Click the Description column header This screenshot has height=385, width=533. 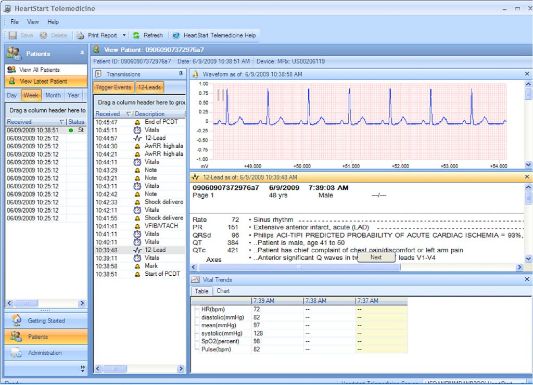(159, 114)
